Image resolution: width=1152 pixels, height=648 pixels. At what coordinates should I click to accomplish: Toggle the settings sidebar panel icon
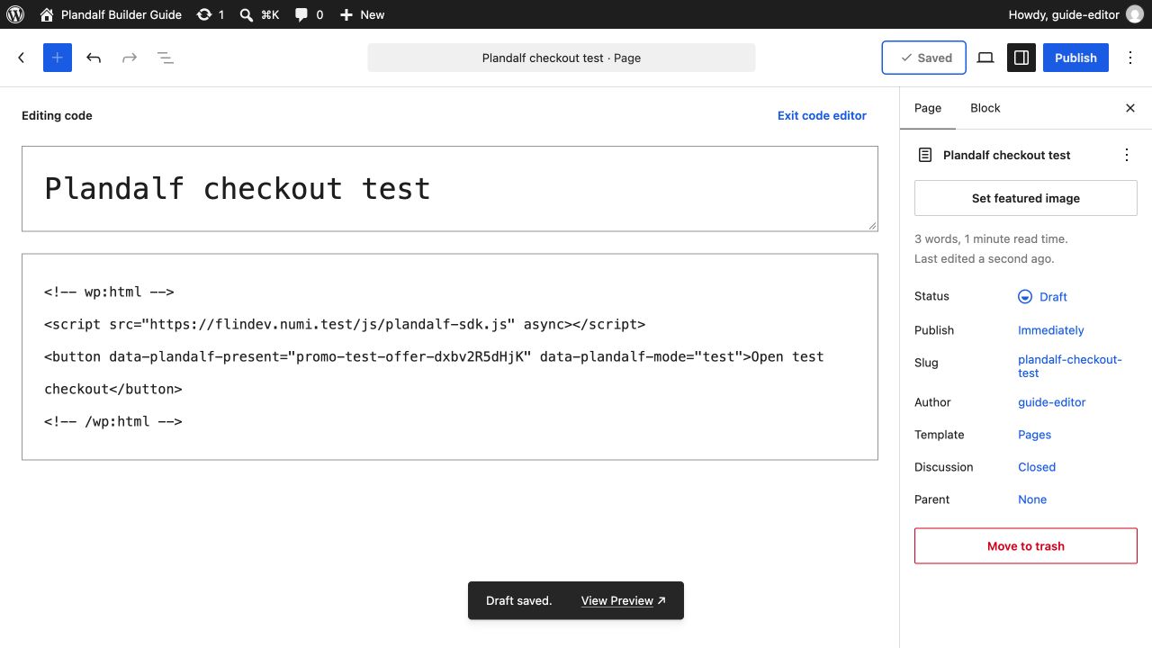click(x=1021, y=58)
